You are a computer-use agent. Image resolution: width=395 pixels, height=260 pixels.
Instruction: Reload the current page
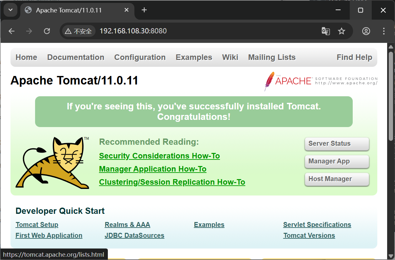pyautogui.click(x=47, y=31)
